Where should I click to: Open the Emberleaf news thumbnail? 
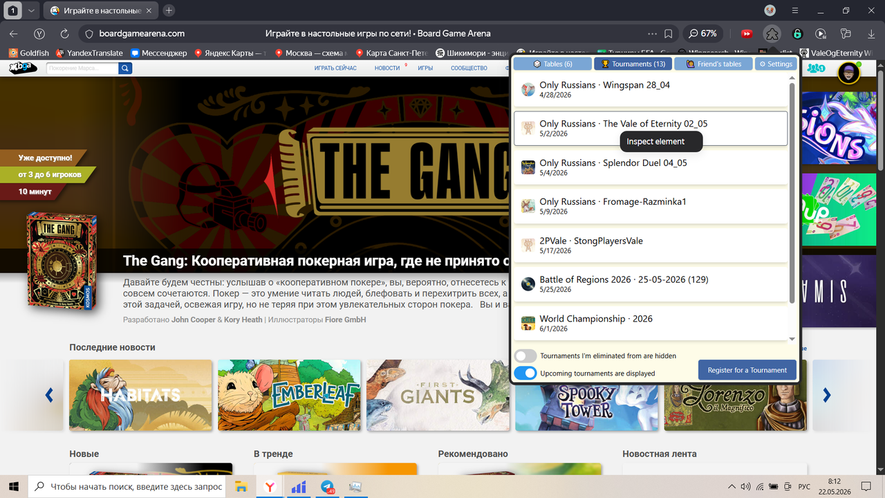(x=289, y=395)
